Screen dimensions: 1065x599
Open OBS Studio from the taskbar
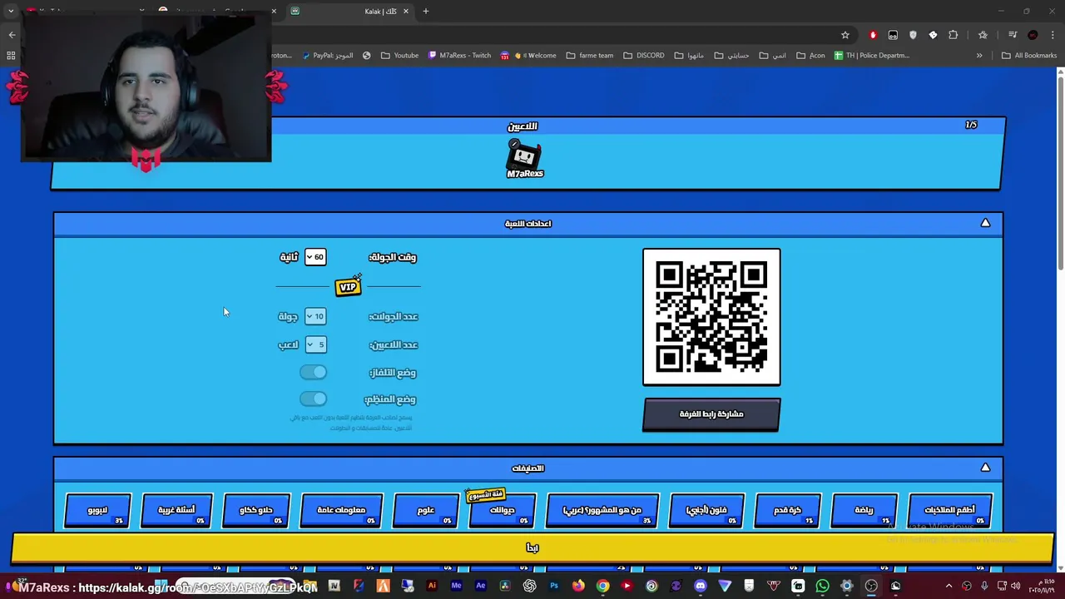(x=871, y=586)
